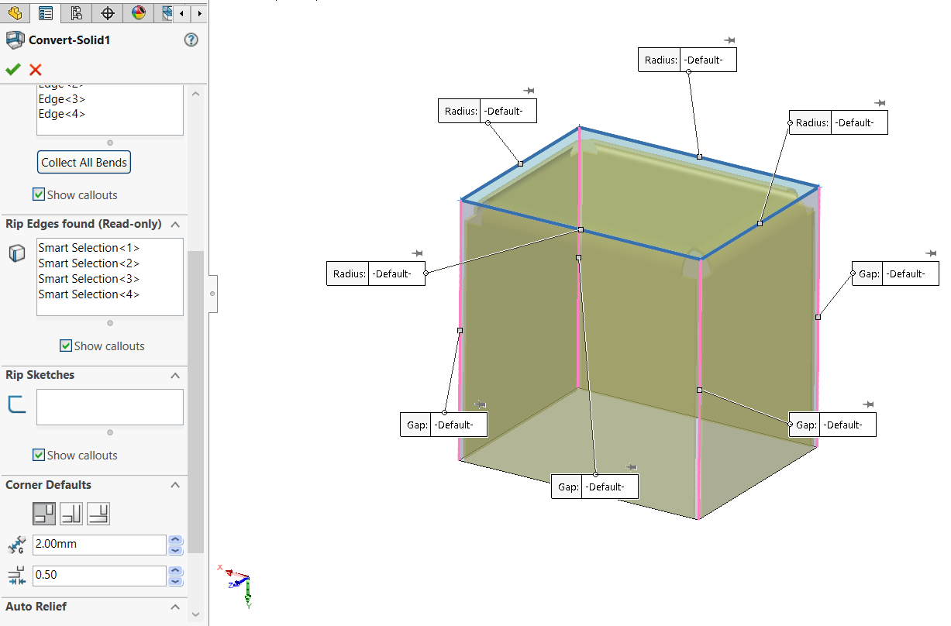Increase the 2.00mm gap value using up arrow
Screen dimensions: 951x626
(x=176, y=540)
